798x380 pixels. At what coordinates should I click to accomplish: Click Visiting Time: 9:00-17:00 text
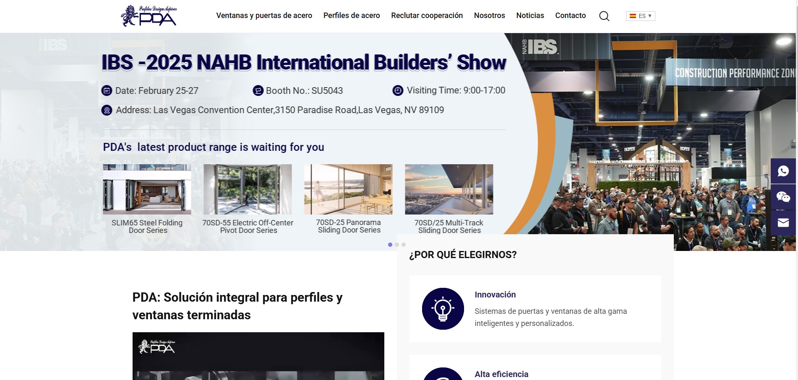click(x=456, y=90)
